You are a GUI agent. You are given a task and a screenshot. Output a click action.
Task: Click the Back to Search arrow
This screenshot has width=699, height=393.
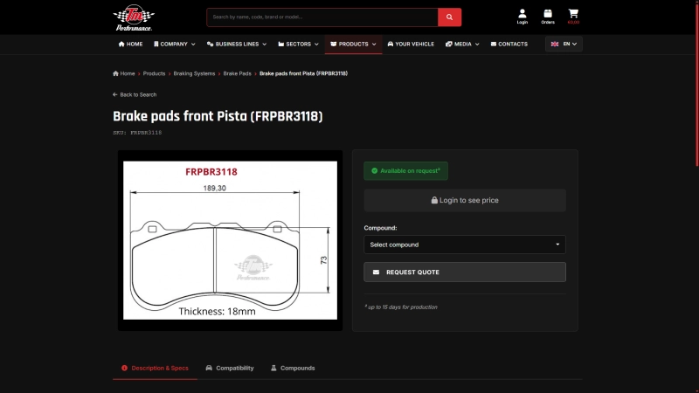point(115,94)
